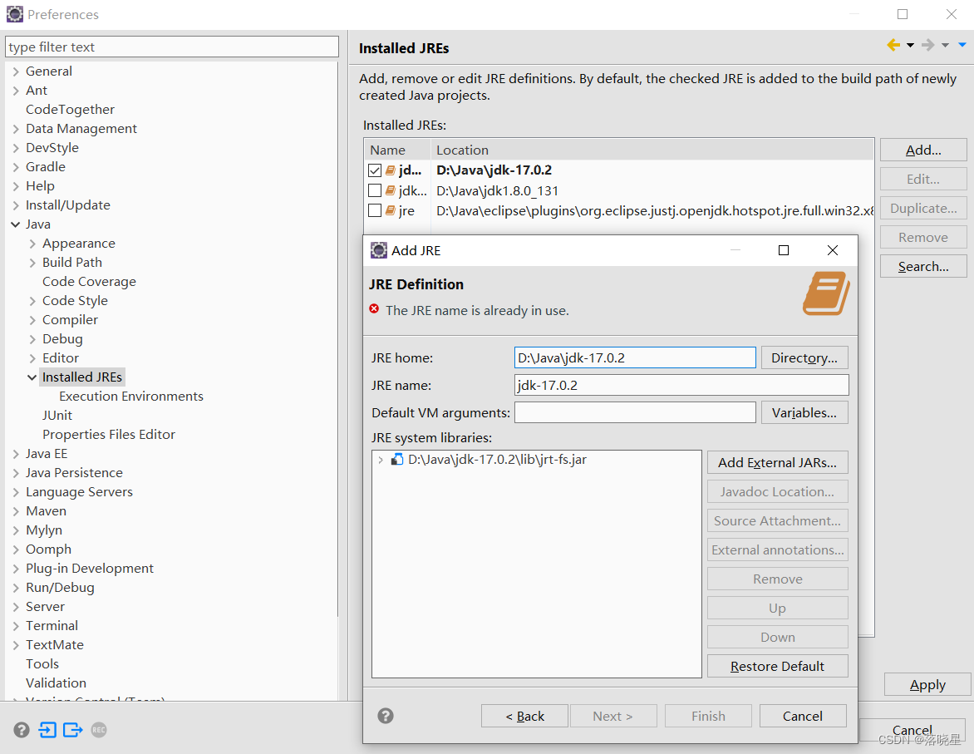Click the help icon in Add JRE dialog
The image size is (974, 754).
386,716
